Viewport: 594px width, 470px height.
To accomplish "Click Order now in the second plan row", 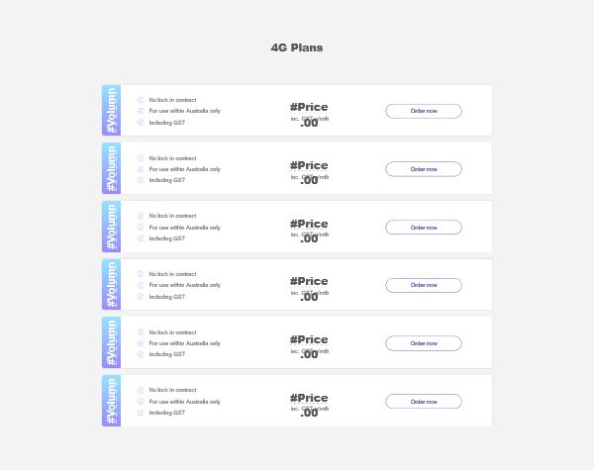I will 424,169.
